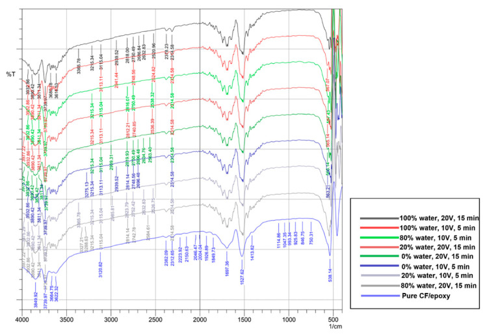Select the 3000 x-axis tick label
This screenshot has width=483, height=334.
click(x=111, y=320)
